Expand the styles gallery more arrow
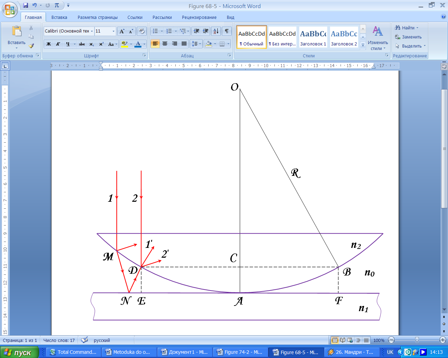This screenshot has height=358, width=448. [x=363, y=45]
